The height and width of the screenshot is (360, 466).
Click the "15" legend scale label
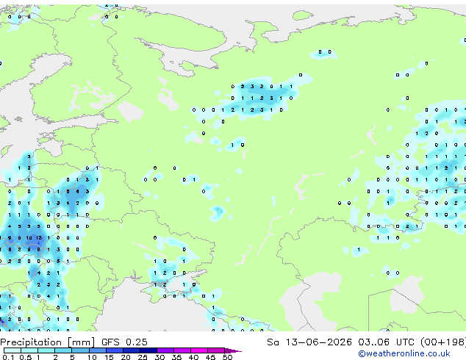pos(109,357)
